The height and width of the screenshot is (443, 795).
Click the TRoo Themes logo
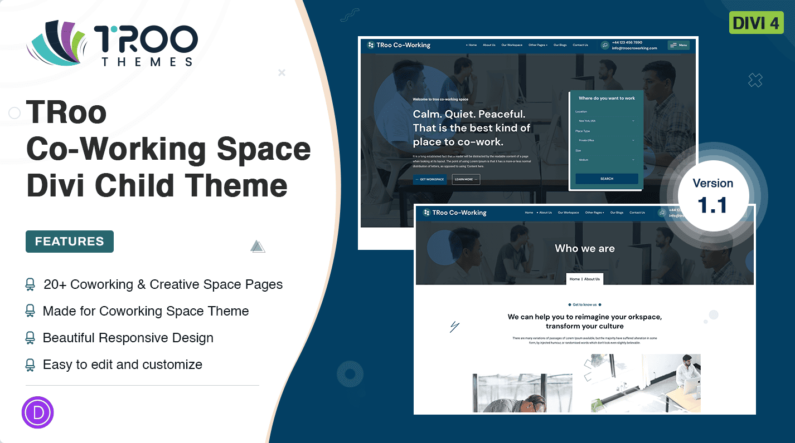[x=112, y=44]
